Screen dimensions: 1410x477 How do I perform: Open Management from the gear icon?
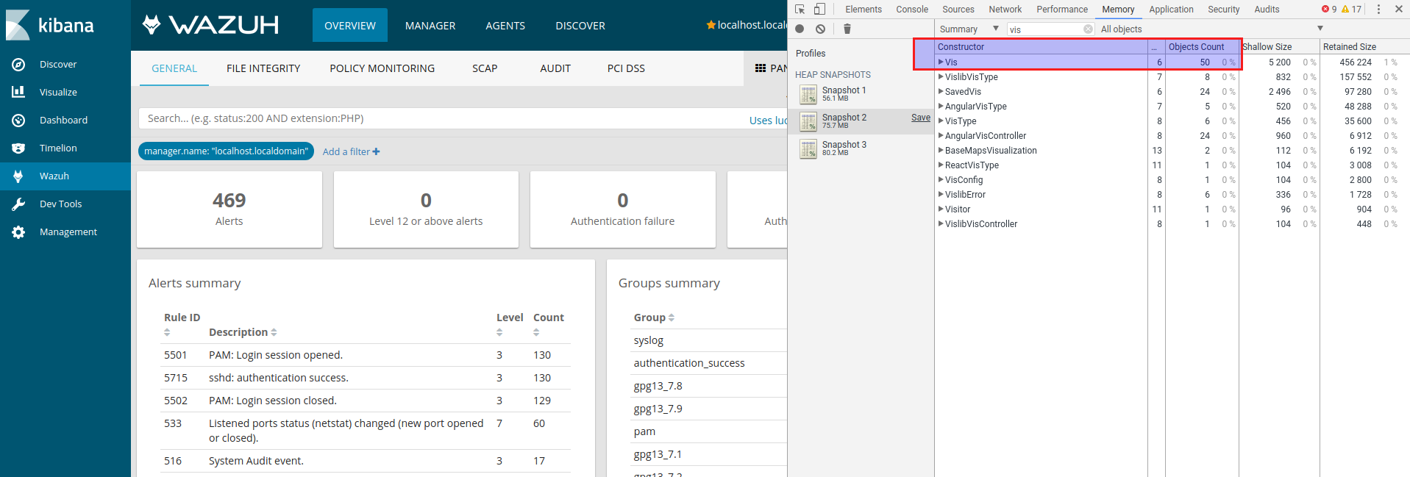point(18,232)
